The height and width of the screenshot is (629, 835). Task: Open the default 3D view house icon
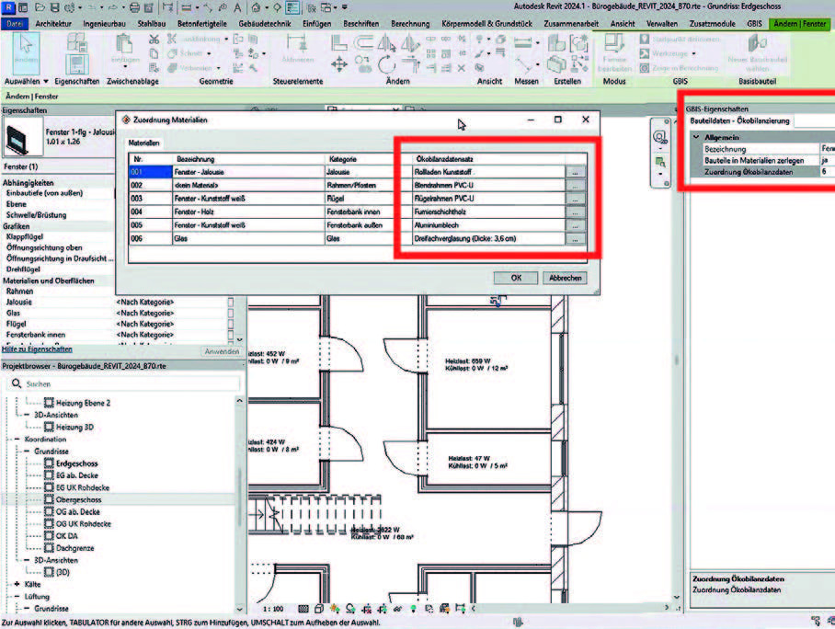point(256,7)
